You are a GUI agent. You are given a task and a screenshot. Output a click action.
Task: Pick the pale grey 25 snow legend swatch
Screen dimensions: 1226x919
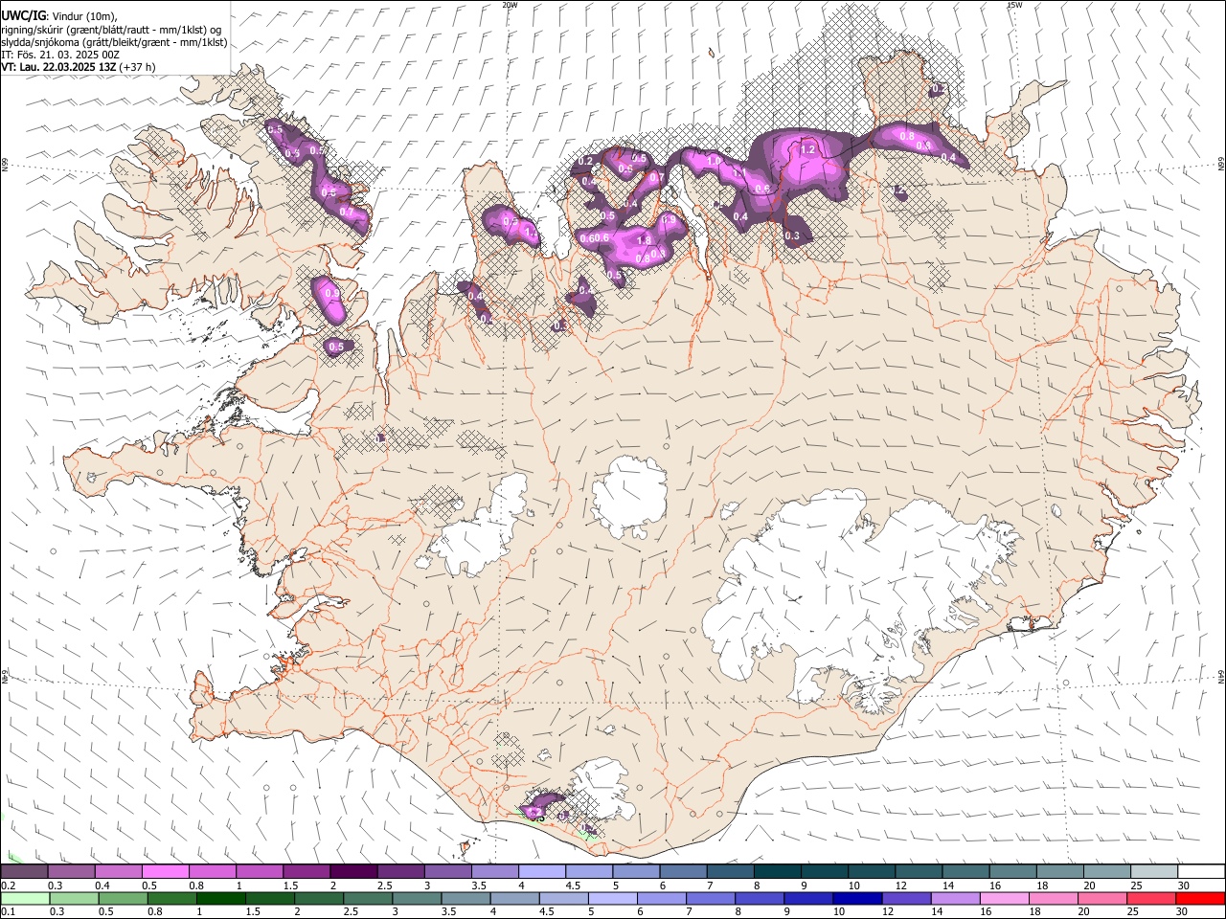click(x=1154, y=872)
